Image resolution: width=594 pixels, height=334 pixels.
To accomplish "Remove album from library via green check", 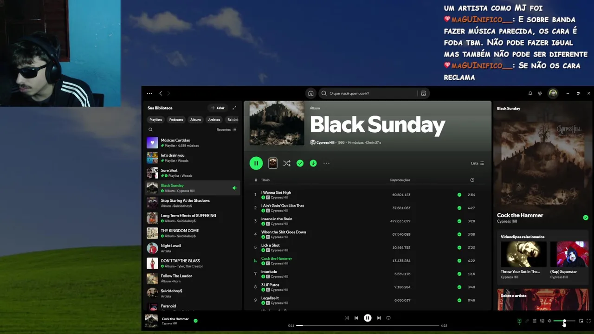I will point(300,163).
